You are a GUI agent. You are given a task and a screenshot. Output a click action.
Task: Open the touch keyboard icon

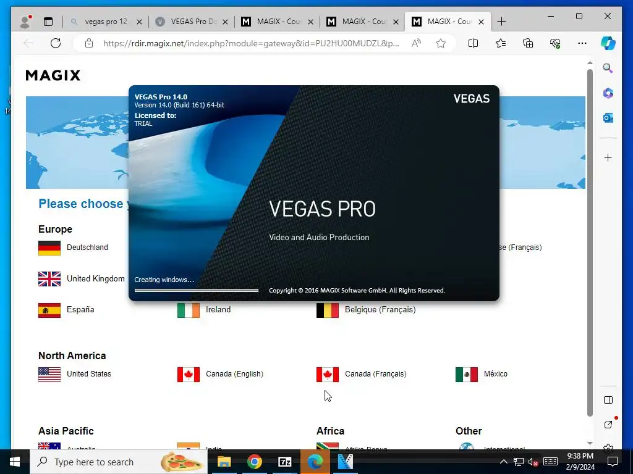tap(550, 462)
